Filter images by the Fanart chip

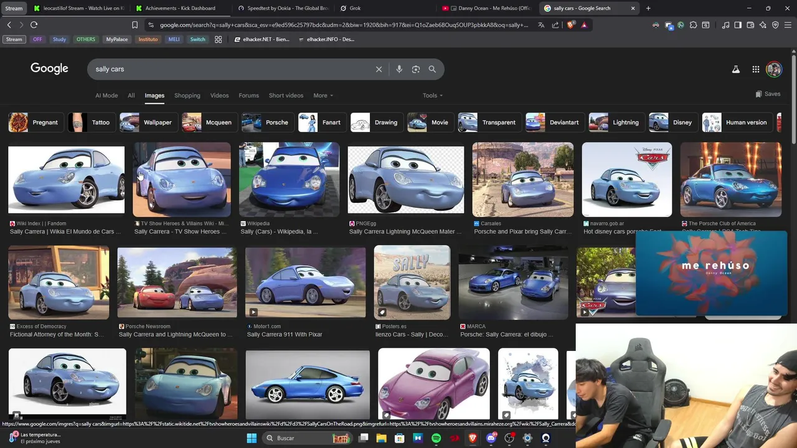tap(322, 123)
